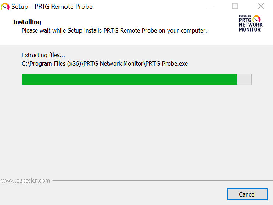Click the PRTG gauge icon in title bar
Viewport: 273px width, 205px height.
[6, 6]
